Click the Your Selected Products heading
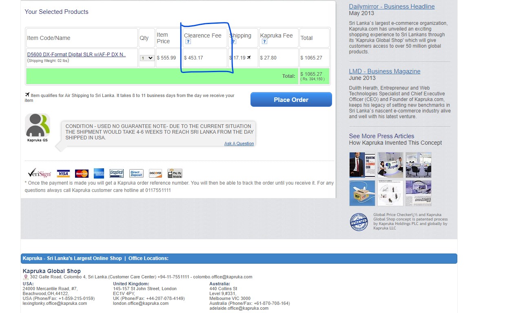This screenshot has height=313, width=514. pyautogui.click(x=57, y=12)
